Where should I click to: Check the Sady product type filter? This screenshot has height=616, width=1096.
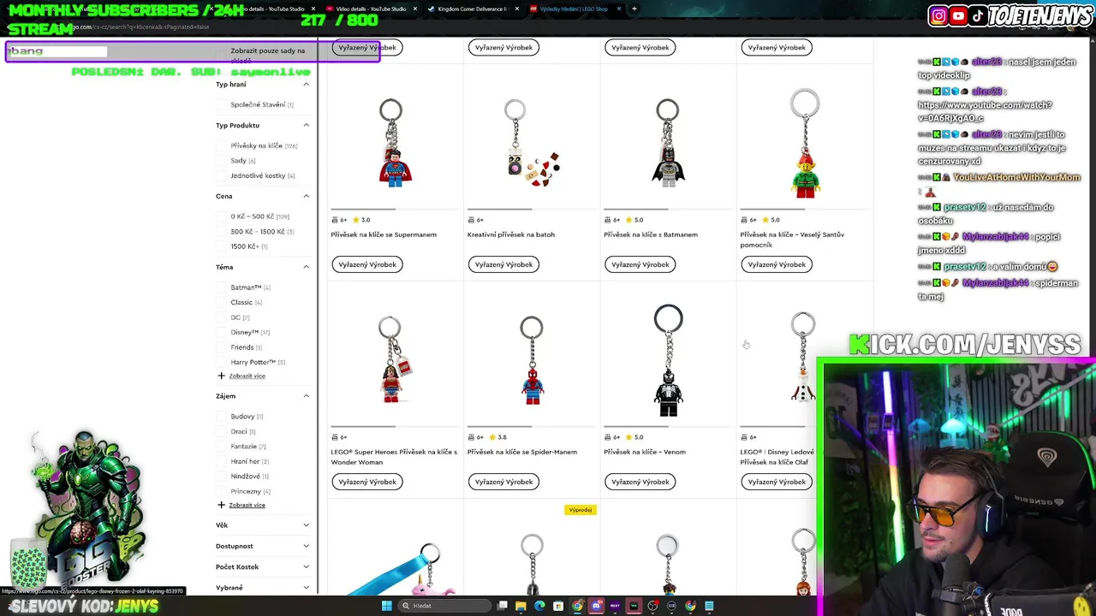[222, 161]
